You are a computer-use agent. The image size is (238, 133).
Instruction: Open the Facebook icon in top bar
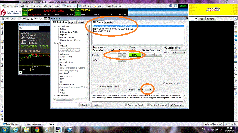[171, 6]
